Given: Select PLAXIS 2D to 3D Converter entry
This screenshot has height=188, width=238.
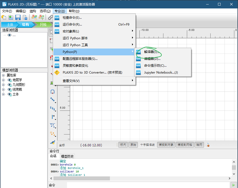Looking at the screenshot, I should (94, 73).
